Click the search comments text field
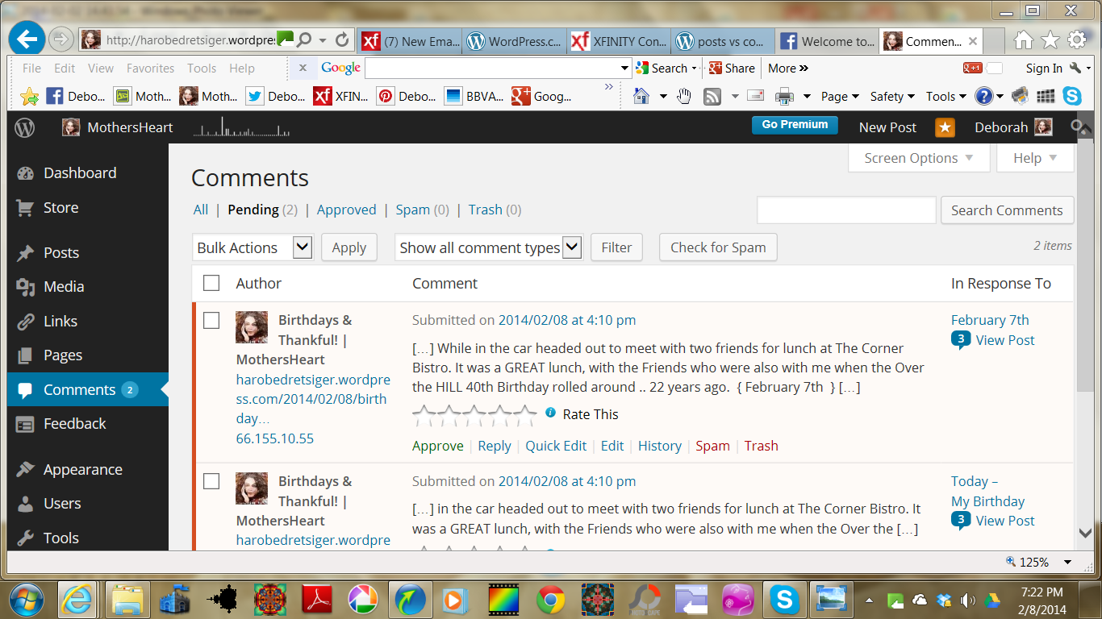The width and height of the screenshot is (1102, 619). click(845, 210)
